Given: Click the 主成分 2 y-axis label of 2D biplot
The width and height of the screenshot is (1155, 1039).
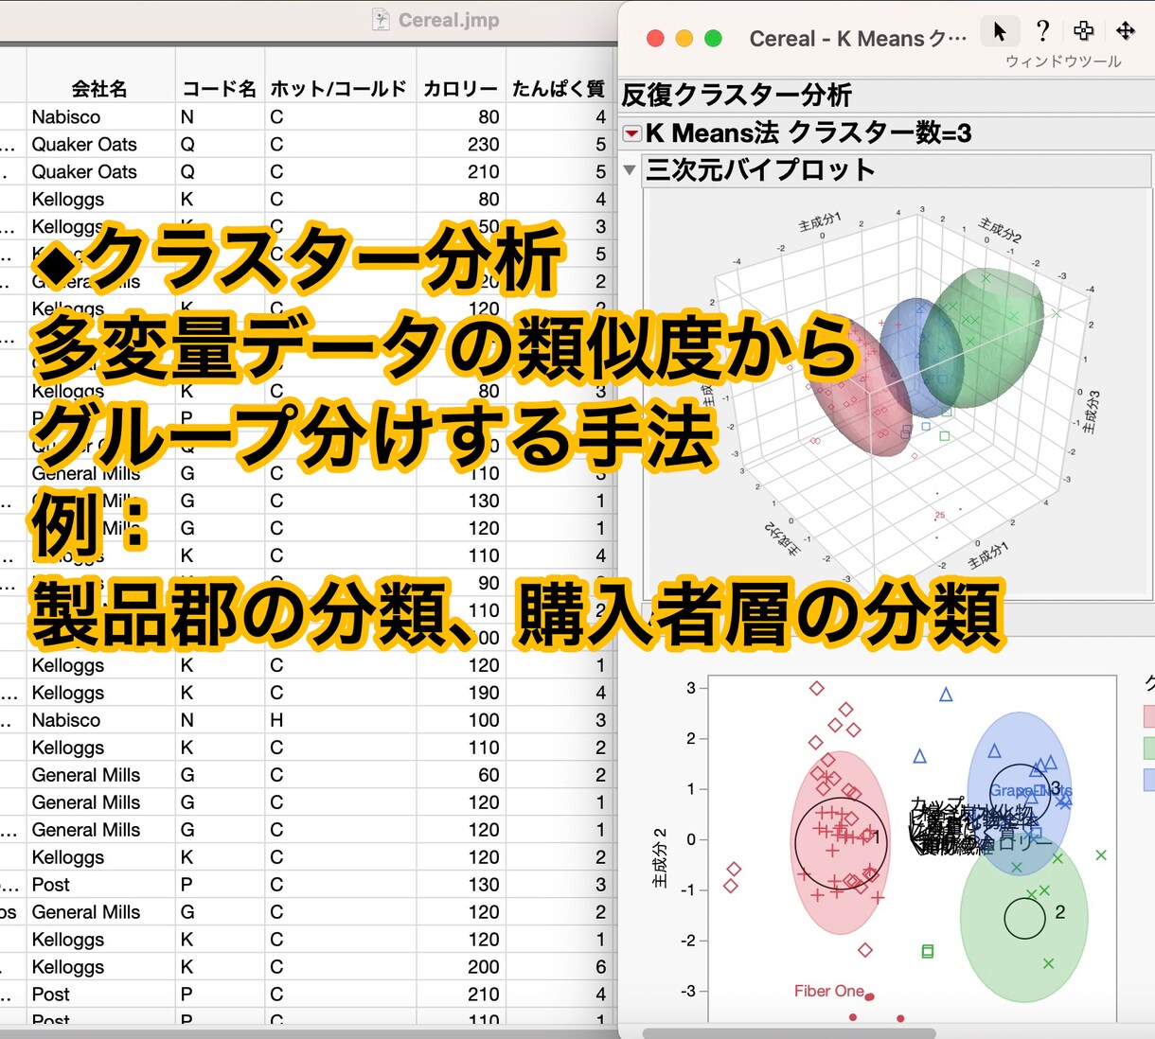Looking at the screenshot, I should 660,859.
